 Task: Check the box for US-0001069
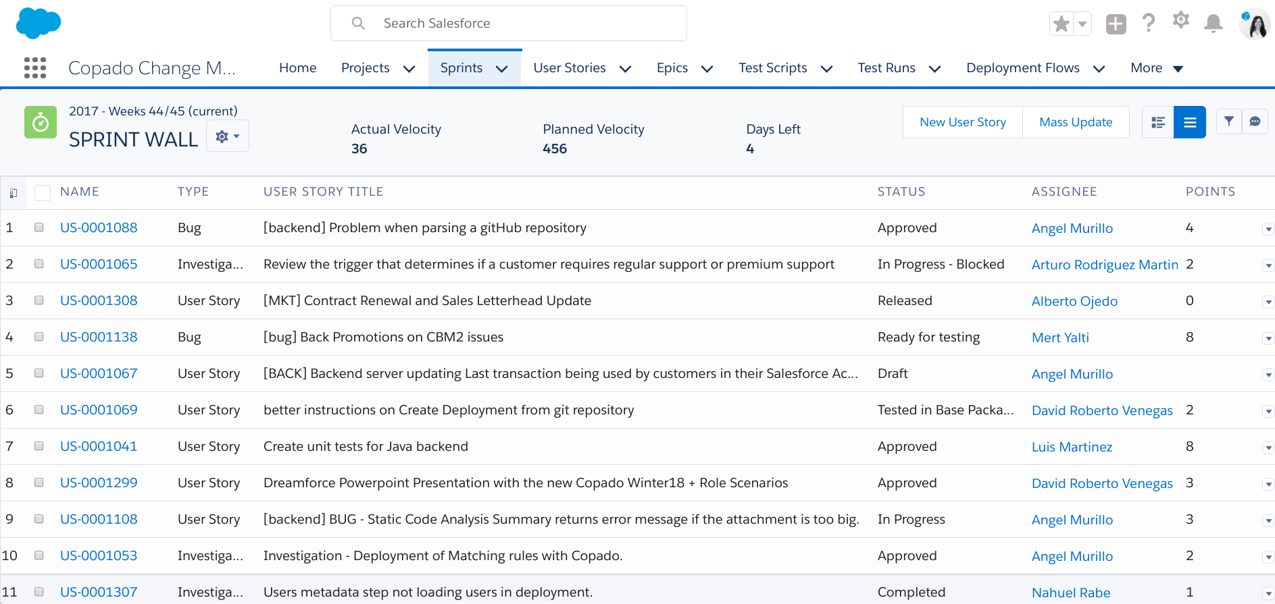pos(39,410)
